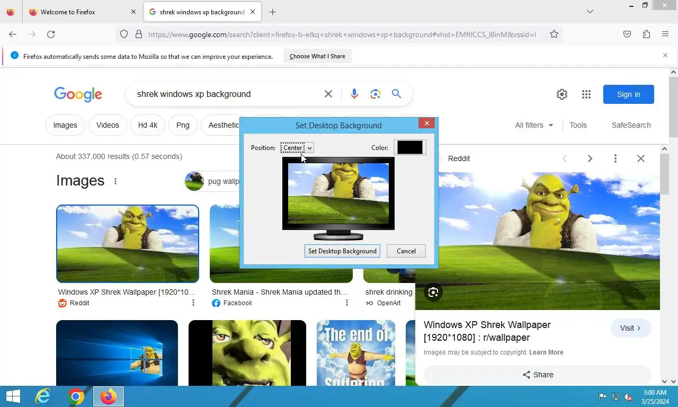The image size is (678, 407).
Task: Open the Windows XP Shrek Wallpaper Reddit thumbnail
Action: pos(128,244)
